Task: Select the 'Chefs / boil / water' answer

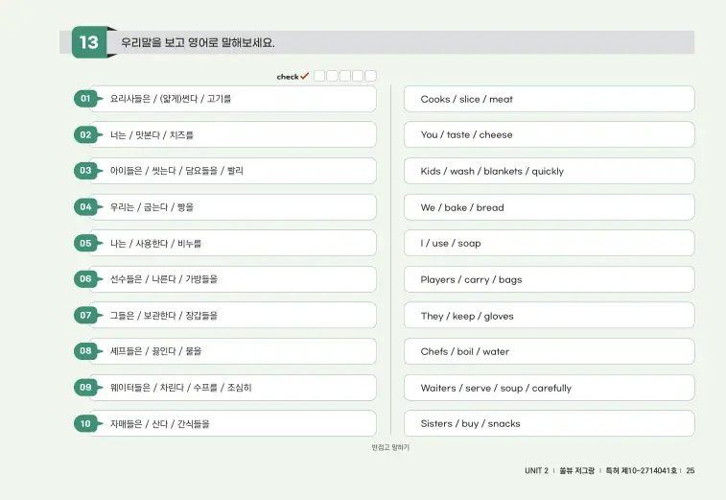Action: pyautogui.click(x=550, y=351)
